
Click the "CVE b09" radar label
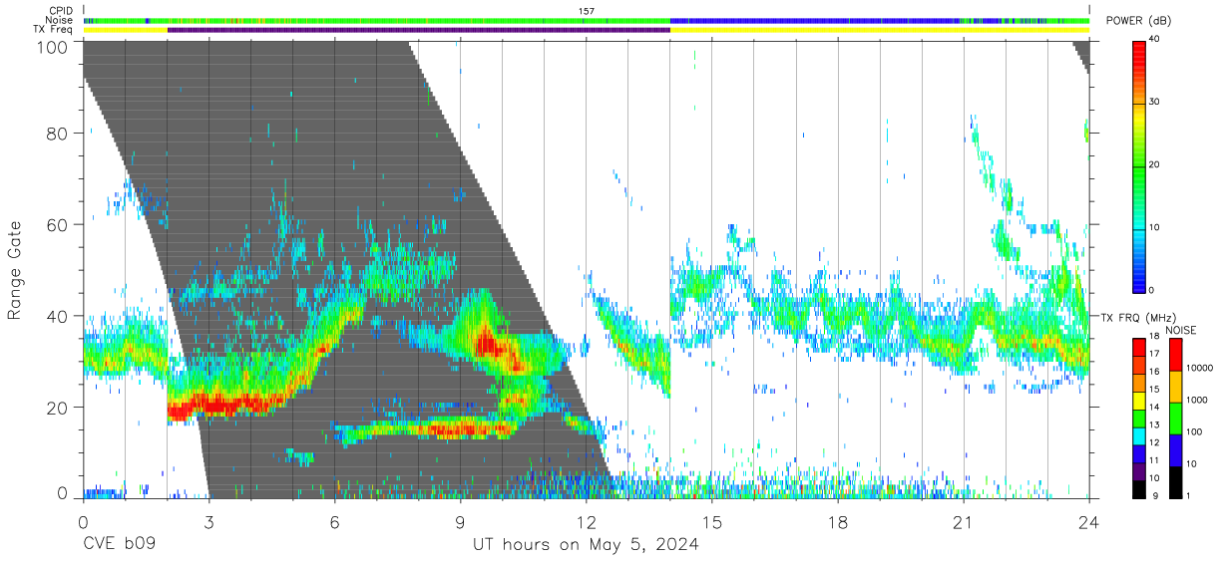(119, 545)
